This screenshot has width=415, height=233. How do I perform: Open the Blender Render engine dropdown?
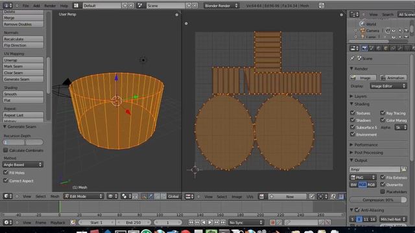click(x=221, y=6)
